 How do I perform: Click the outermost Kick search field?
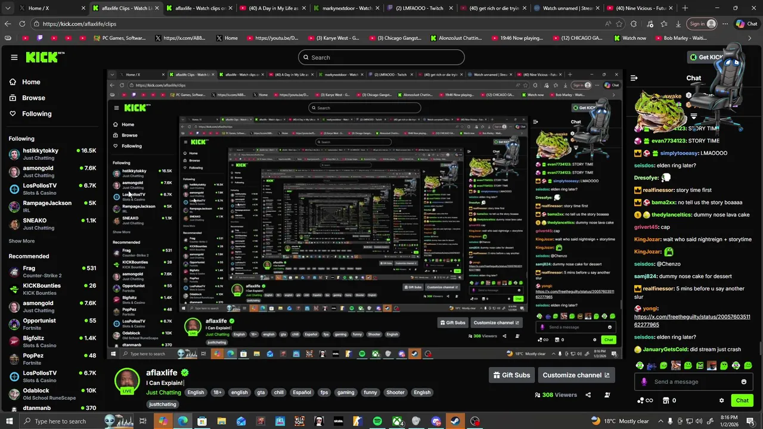coord(381,57)
